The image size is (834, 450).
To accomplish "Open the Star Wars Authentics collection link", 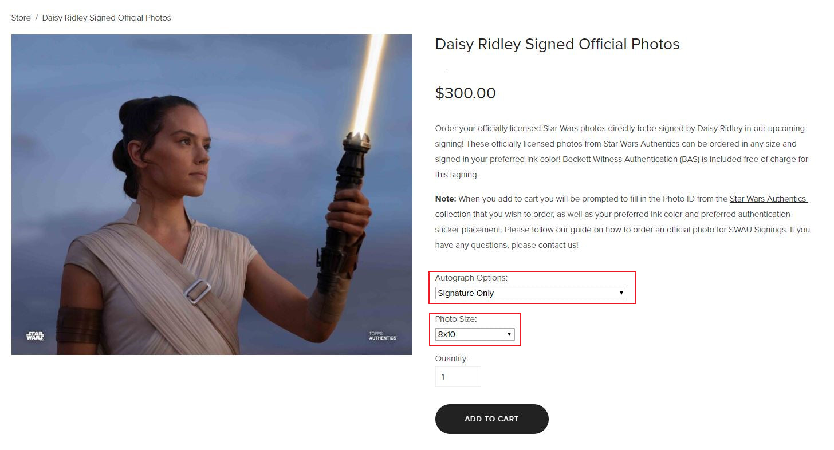I will [x=768, y=199].
